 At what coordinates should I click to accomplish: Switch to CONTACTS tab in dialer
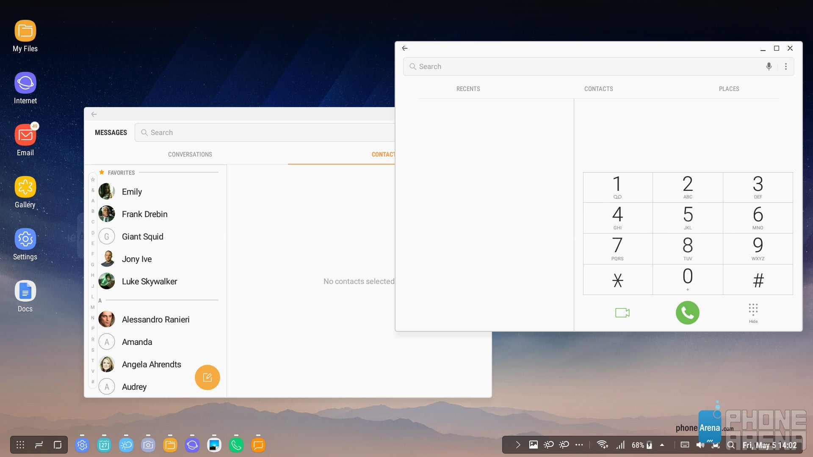coord(598,88)
